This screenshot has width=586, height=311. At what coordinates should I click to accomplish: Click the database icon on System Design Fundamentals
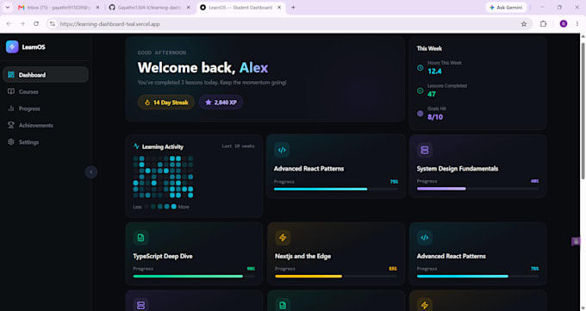coord(425,150)
